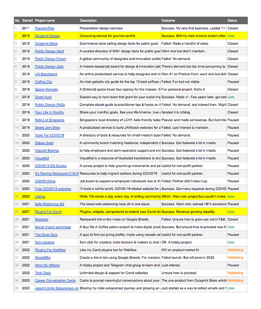The height and width of the screenshot is (309, 261).
Task: Open the It's Raining Raincoats-C19 link
Action: coord(57,173)
